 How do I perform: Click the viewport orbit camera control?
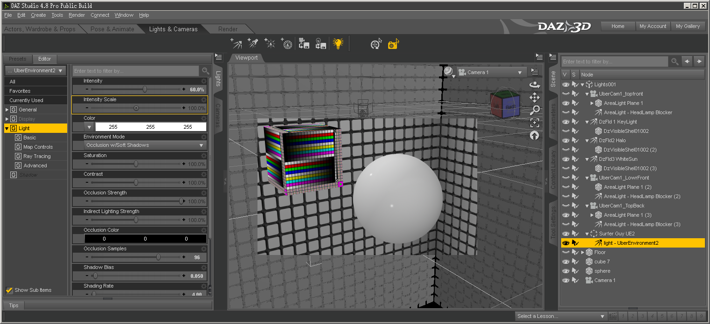[535, 85]
